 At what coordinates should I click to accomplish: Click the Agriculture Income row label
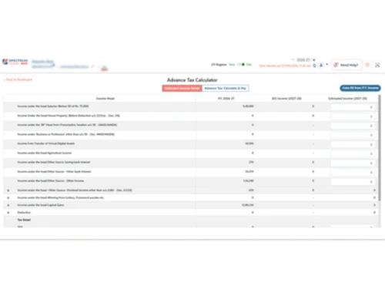point(45,153)
